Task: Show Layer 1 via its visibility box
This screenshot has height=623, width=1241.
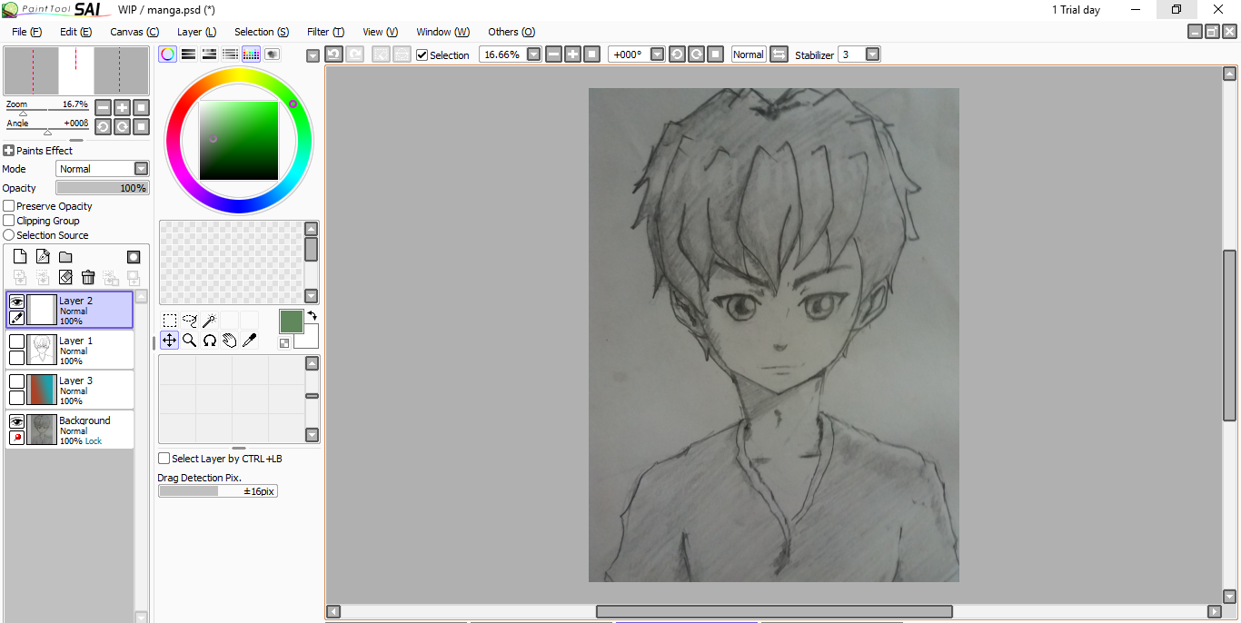Action: point(17,341)
